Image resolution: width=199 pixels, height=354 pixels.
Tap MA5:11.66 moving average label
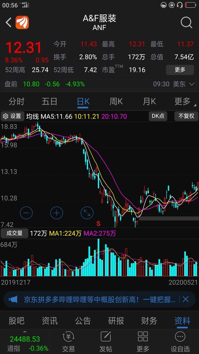click(56, 117)
